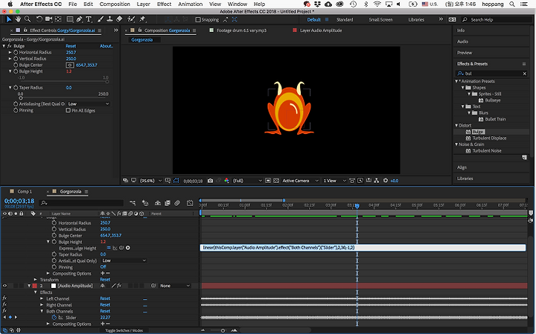Open the resolution Full dropdown

pyautogui.click(x=247, y=181)
